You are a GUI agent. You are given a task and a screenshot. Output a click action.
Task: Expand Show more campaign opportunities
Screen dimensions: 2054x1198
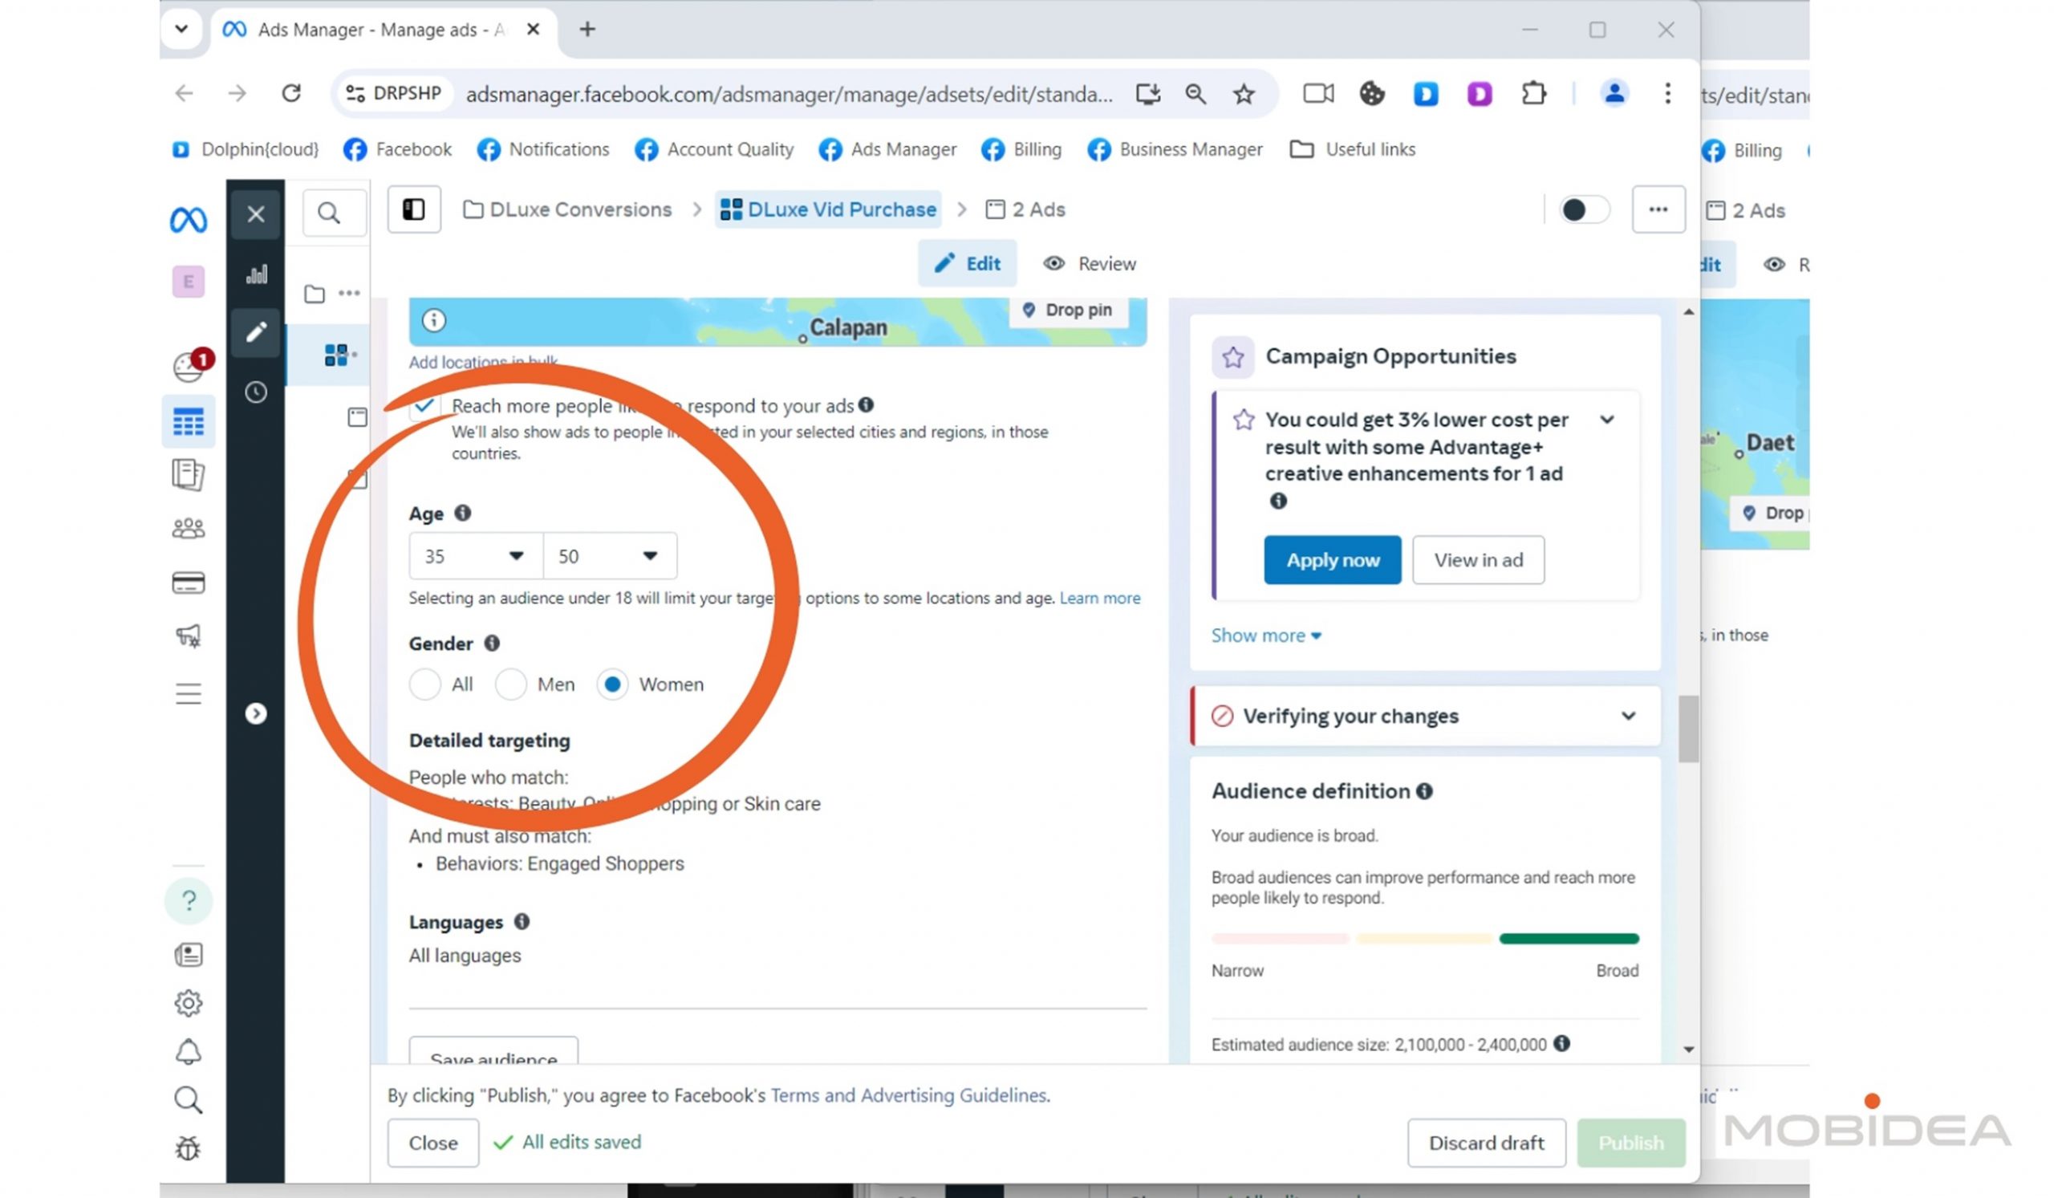[x=1267, y=636]
